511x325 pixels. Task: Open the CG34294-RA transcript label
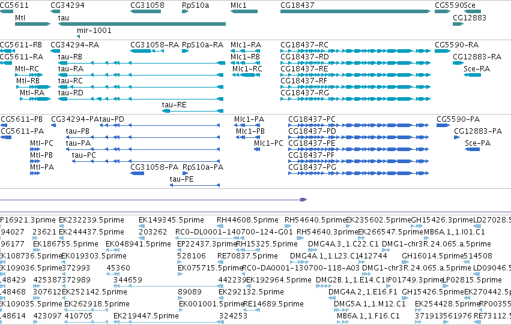[x=75, y=44]
